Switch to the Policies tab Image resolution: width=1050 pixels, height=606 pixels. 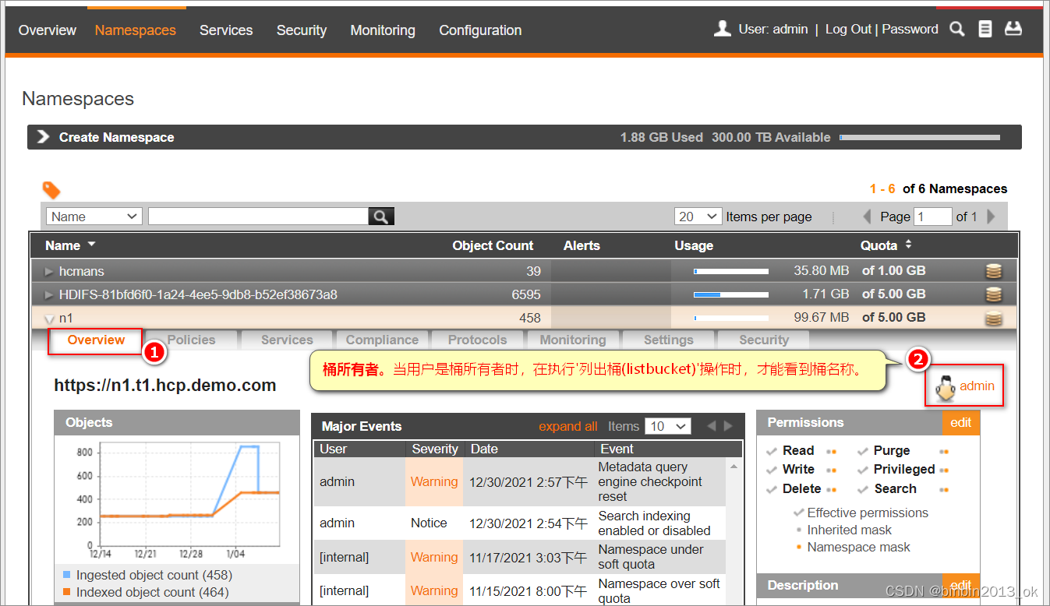[190, 340]
